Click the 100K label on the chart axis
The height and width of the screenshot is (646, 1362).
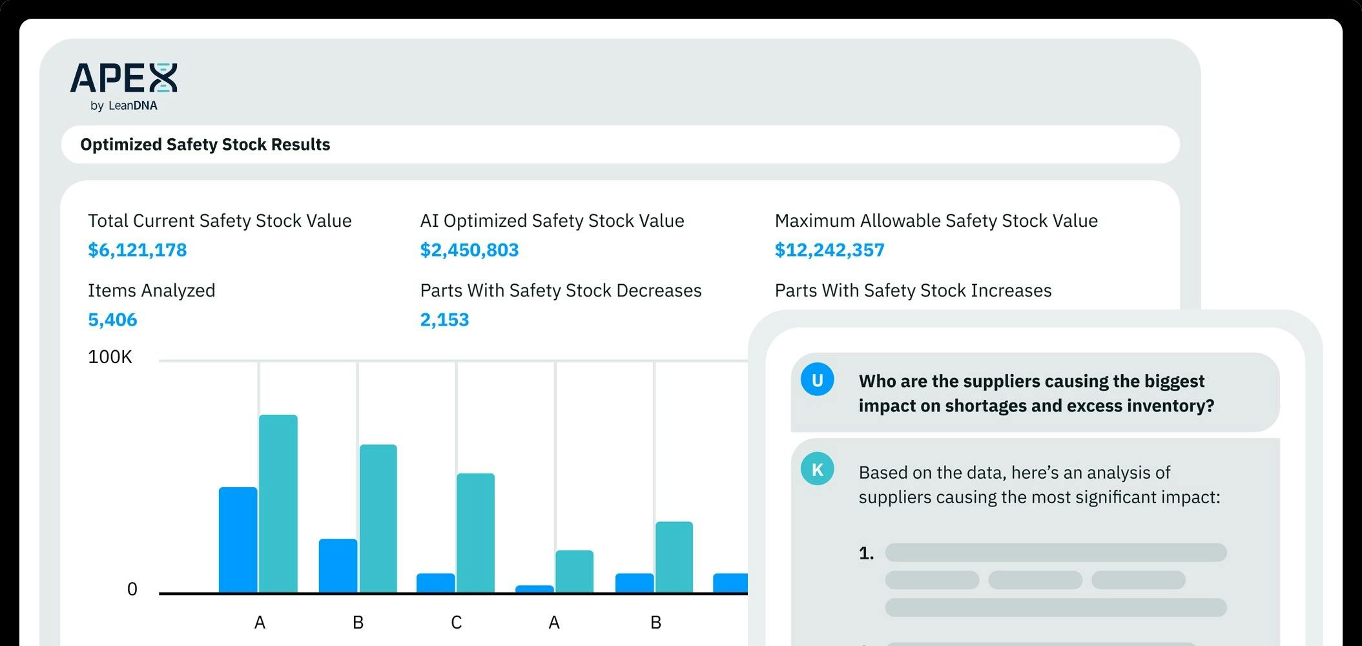[x=110, y=357]
